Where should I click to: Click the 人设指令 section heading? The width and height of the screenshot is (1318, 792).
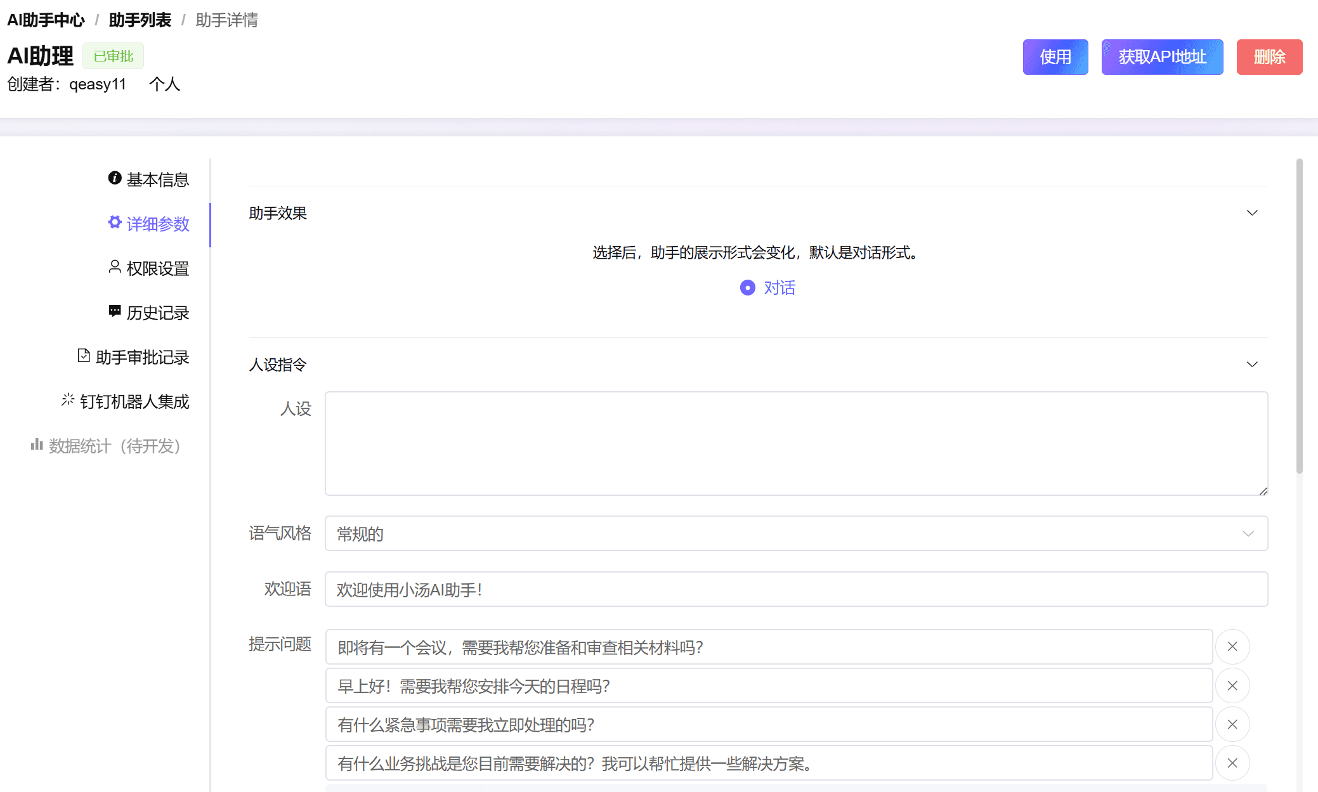click(x=278, y=365)
